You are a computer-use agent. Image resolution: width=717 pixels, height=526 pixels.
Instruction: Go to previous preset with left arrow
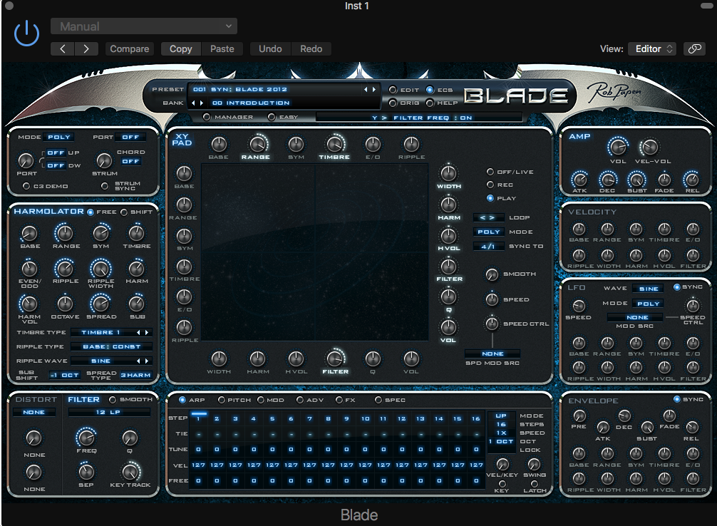click(x=63, y=49)
